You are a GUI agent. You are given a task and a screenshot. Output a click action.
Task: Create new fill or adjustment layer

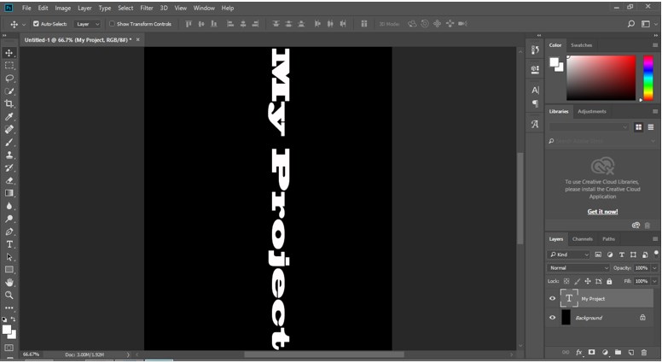[605, 352]
